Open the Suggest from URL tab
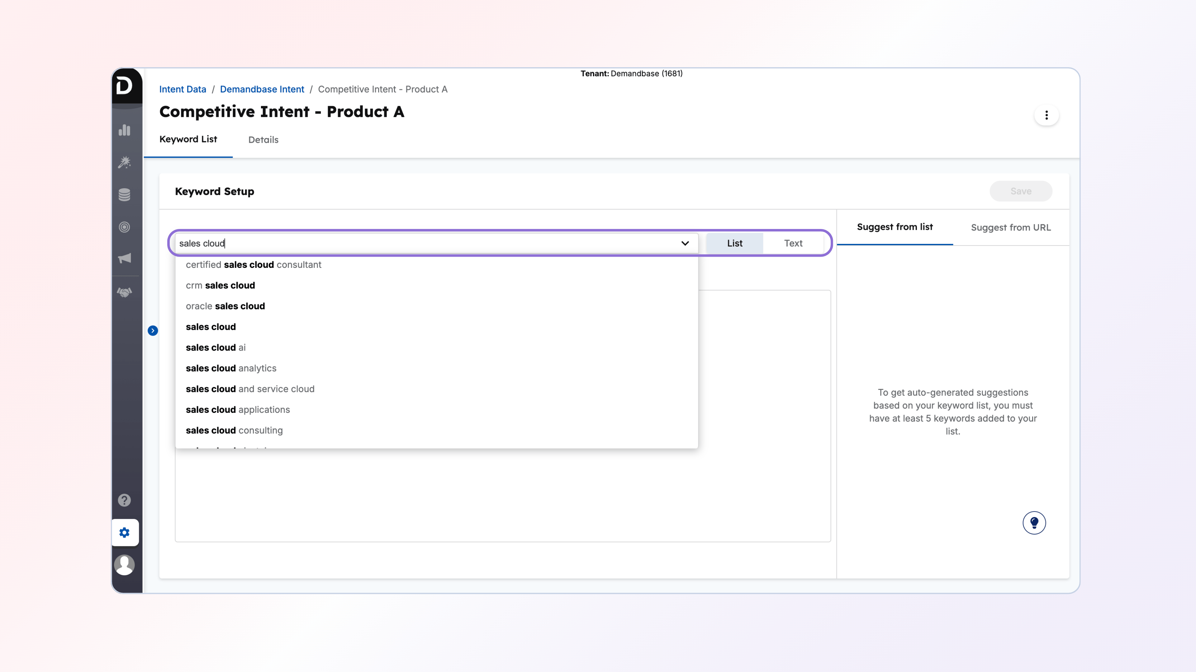Screen dimensions: 1196x672 [x=1010, y=227]
